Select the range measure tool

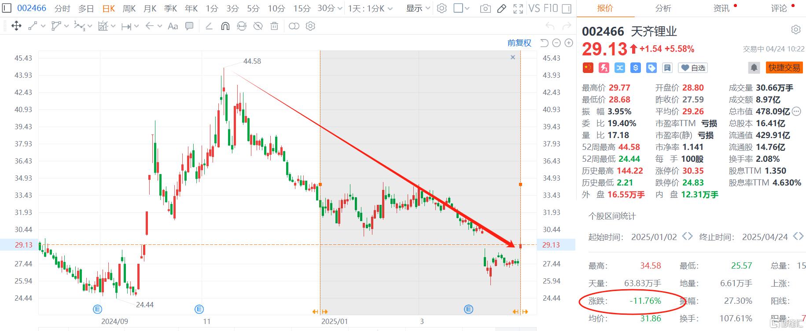point(126,26)
